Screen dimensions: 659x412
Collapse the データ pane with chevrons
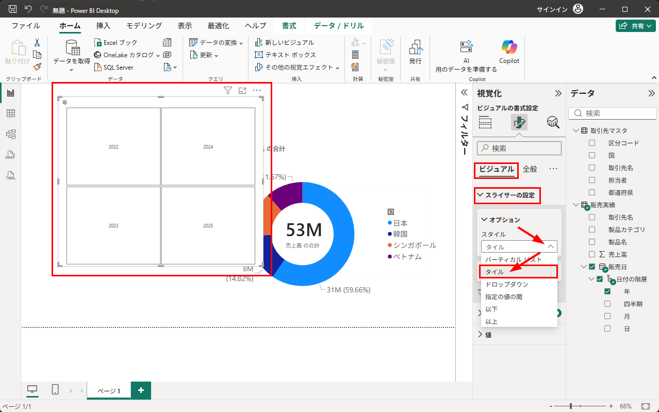651,93
